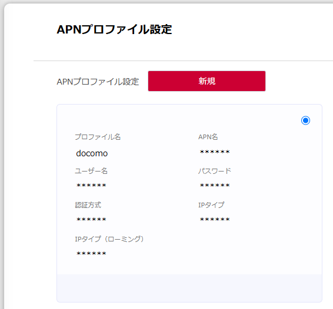
Task: Click the masked パスワード value
Action: tap(215, 186)
